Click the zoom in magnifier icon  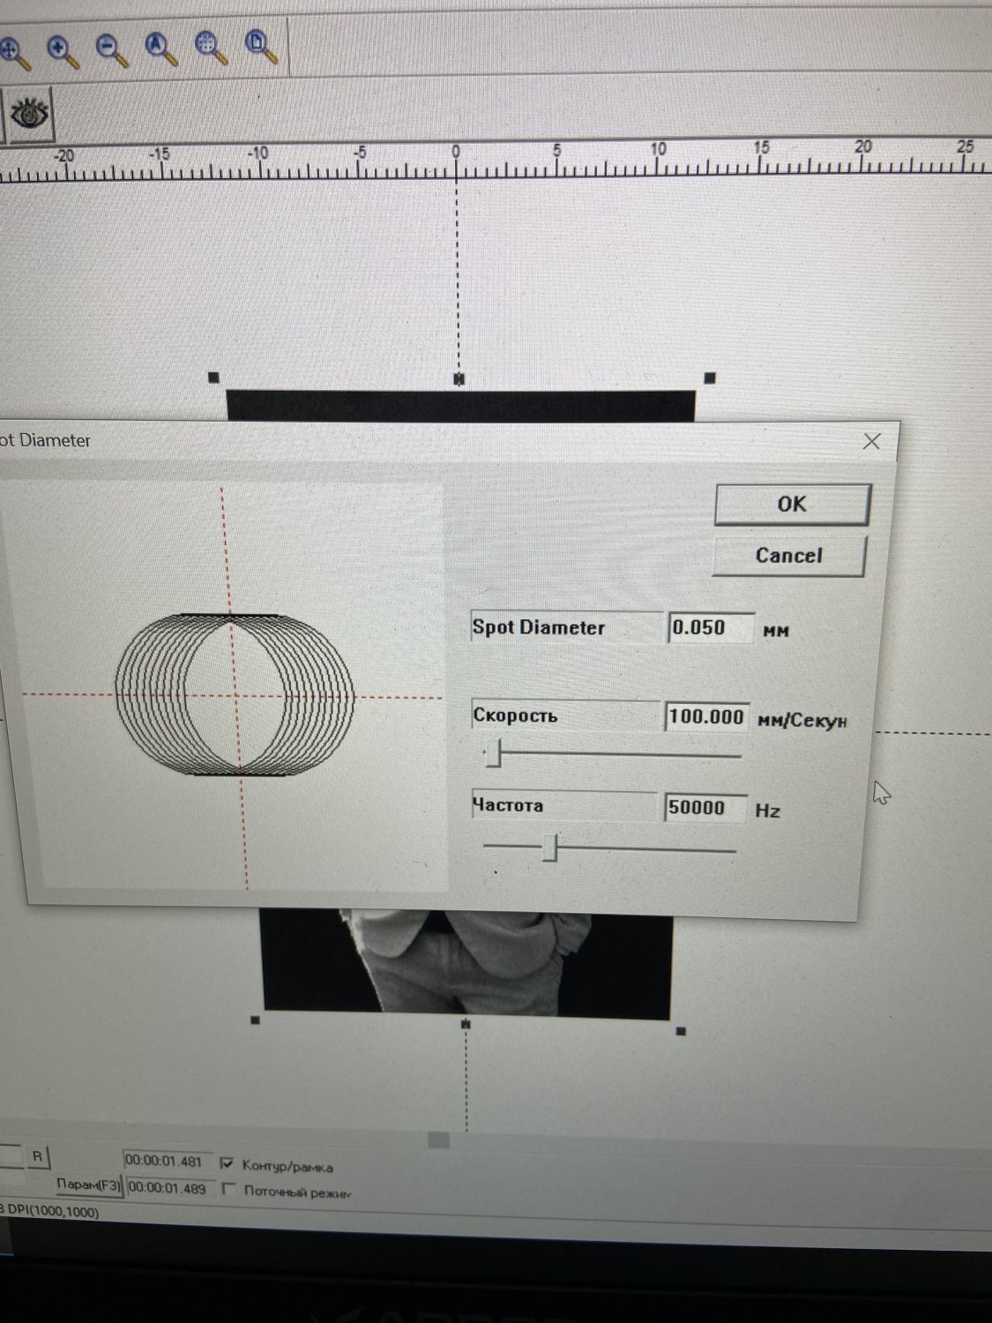click(62, 51)
